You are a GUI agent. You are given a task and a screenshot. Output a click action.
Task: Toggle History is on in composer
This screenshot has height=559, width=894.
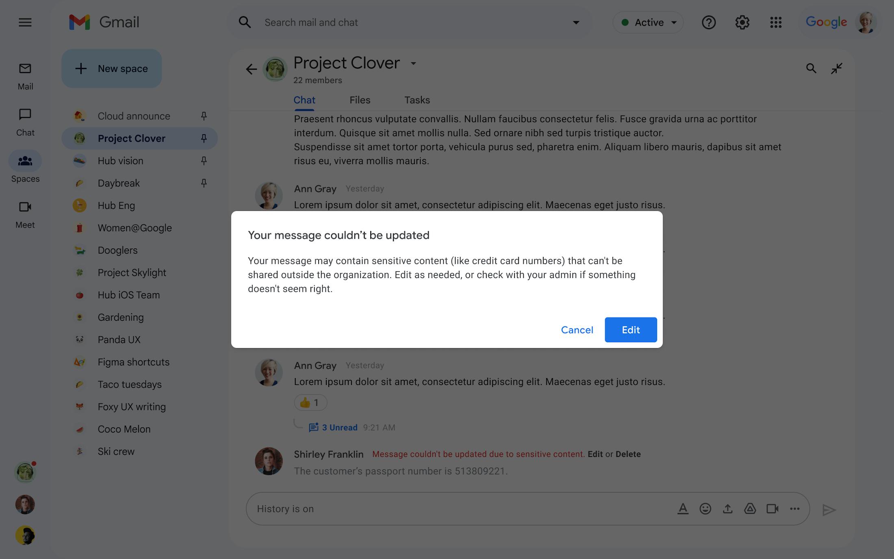click(285, 508)
